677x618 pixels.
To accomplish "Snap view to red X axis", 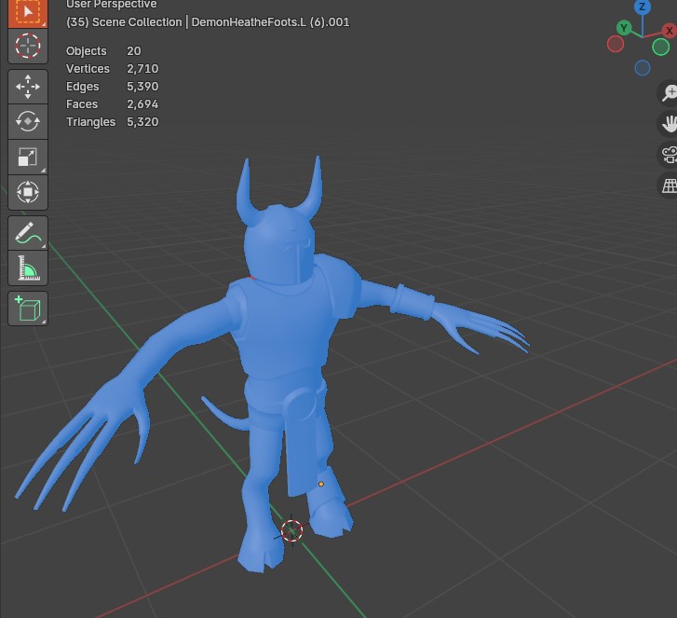I will 669,32.
